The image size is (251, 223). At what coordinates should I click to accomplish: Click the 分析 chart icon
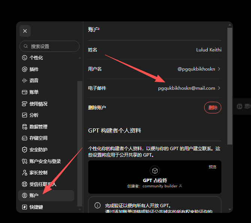click(24, 115)
